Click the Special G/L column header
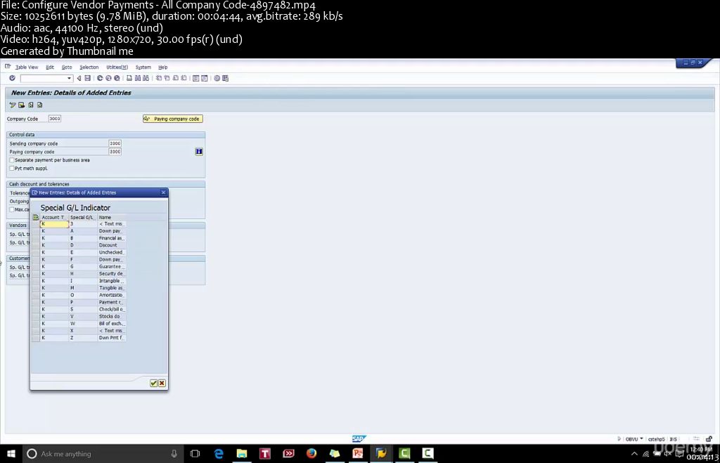Viewport: 720px width, 463px height. (83, 218)
